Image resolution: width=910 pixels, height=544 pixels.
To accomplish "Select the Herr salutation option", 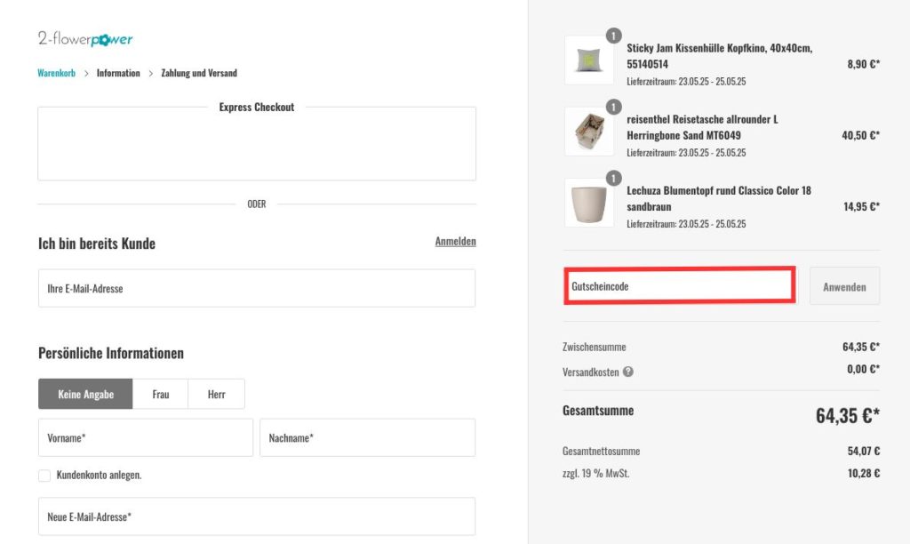I will tap(216, 394).
